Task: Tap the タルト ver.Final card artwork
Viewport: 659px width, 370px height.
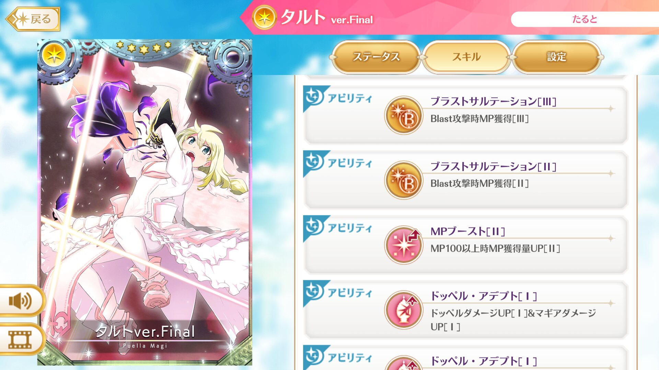Action: click(x=145, y=202)
